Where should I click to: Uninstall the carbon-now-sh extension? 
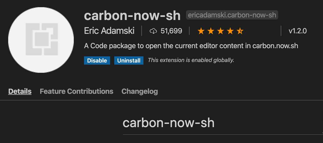(x=129, y=60)
